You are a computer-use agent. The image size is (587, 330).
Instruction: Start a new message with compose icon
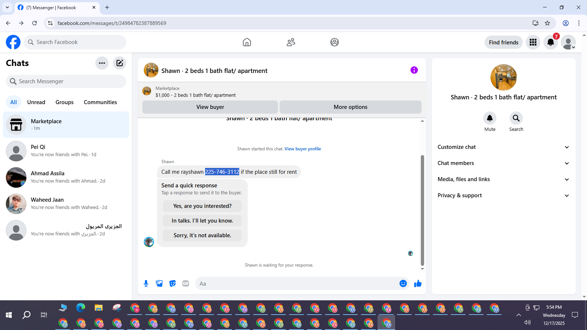point(120,63)
